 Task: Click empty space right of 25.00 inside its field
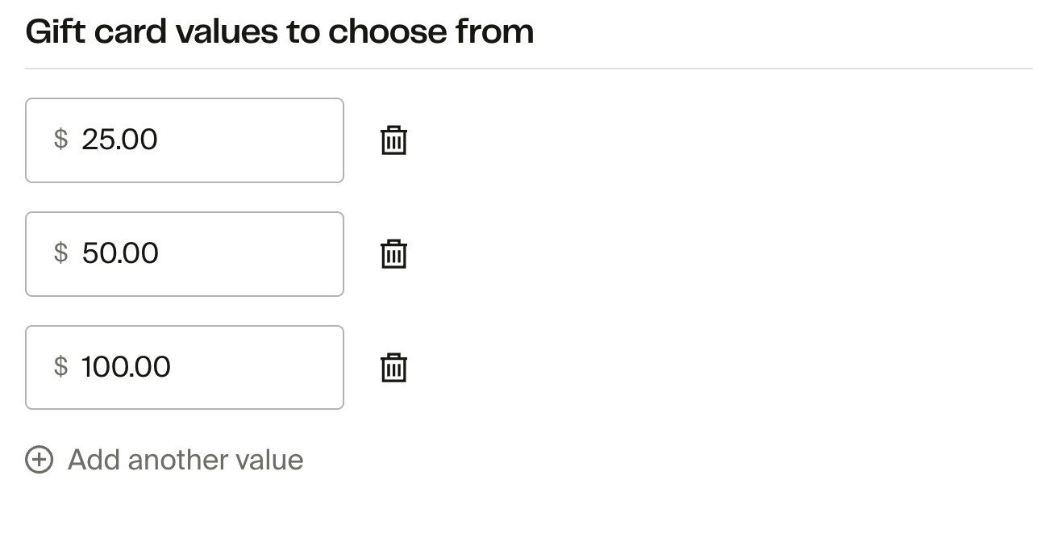[258, 140]
